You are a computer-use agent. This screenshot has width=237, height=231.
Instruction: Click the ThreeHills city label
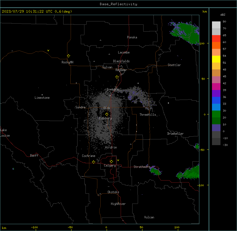tap(148, 115)
